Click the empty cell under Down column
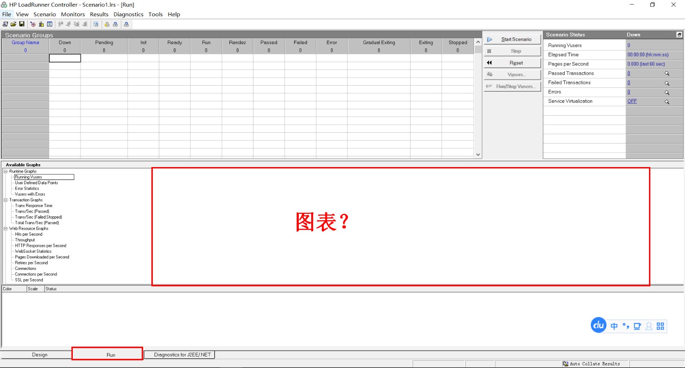The image size is (685, 368). 65,58
